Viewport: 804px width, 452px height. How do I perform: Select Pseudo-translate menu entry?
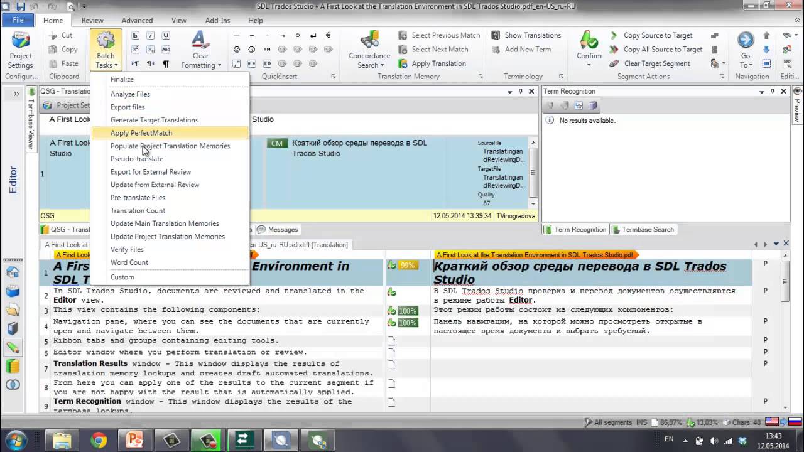(170, 159)
